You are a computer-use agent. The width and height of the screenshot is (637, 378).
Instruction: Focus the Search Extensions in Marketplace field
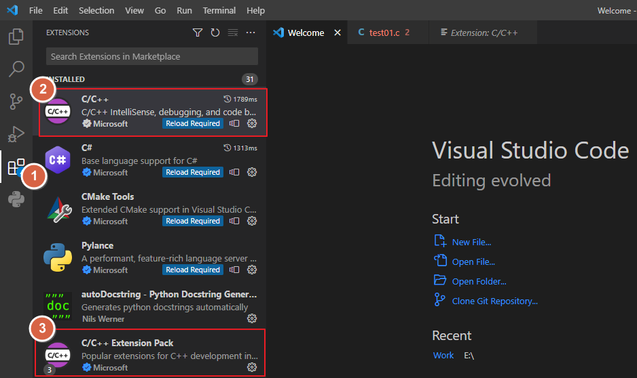[152, 56]
